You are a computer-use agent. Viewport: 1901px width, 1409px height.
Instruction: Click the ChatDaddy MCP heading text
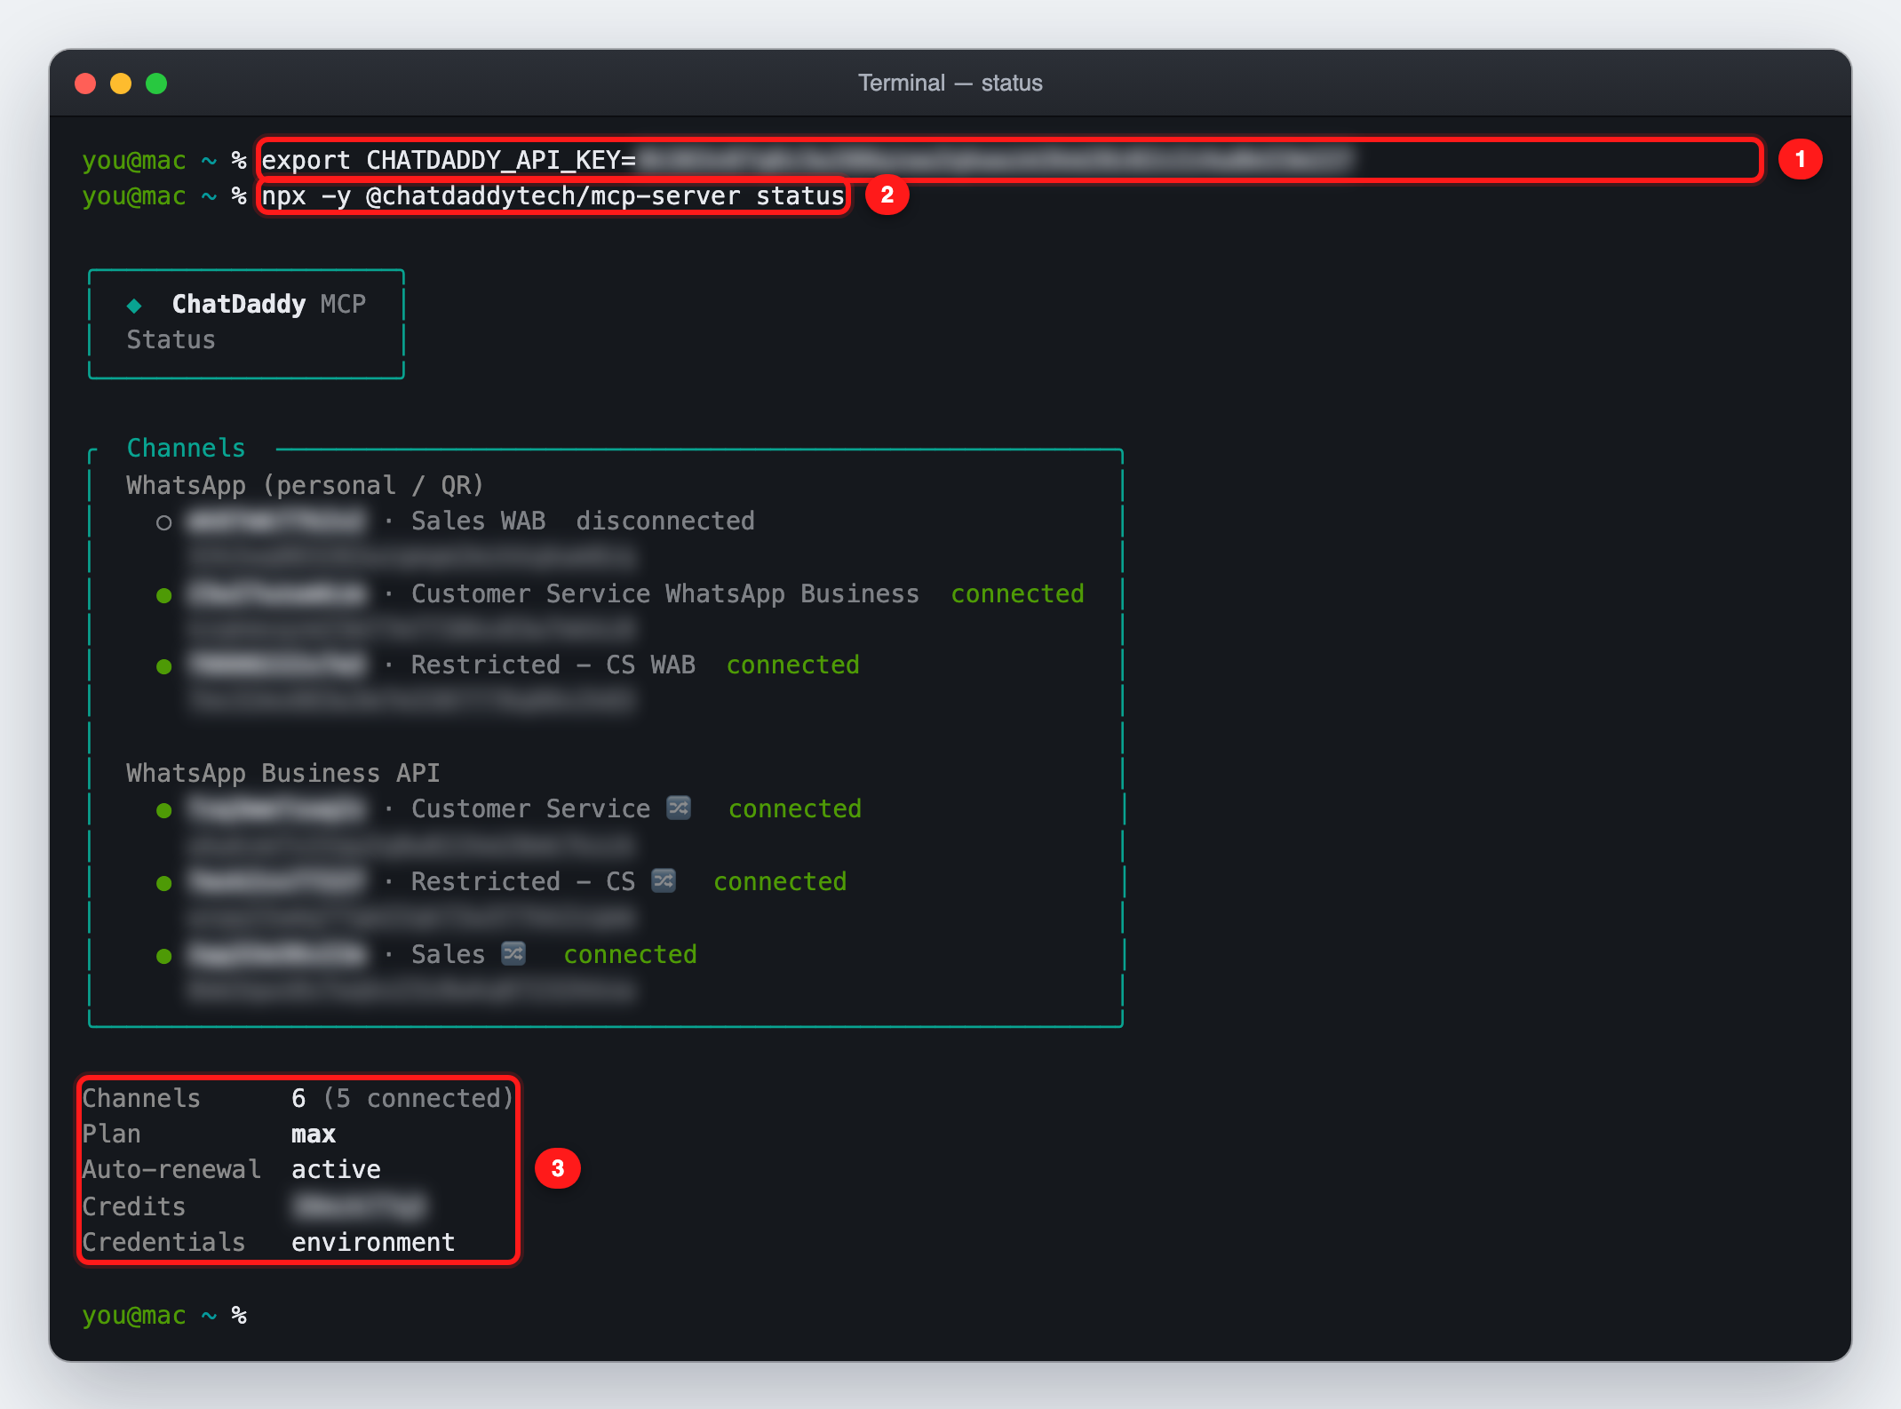(x=268, y=304)
